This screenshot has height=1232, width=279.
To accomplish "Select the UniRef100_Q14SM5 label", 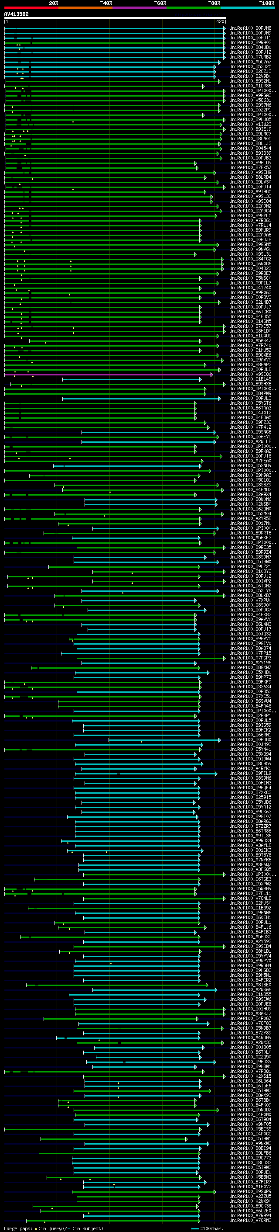I will (x=250, y=321).
